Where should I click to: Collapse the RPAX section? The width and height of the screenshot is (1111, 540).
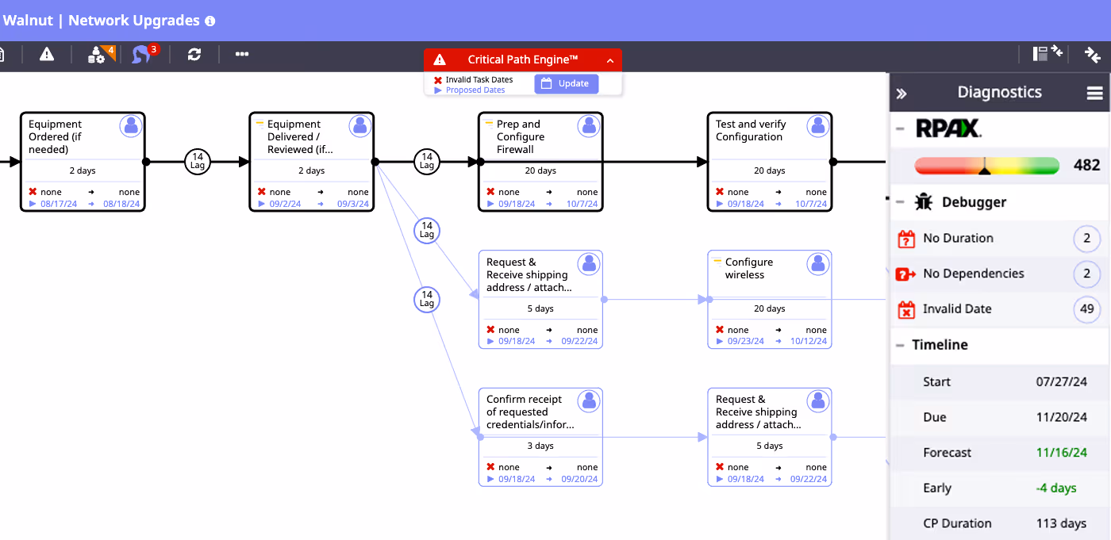tap(900, 128)
